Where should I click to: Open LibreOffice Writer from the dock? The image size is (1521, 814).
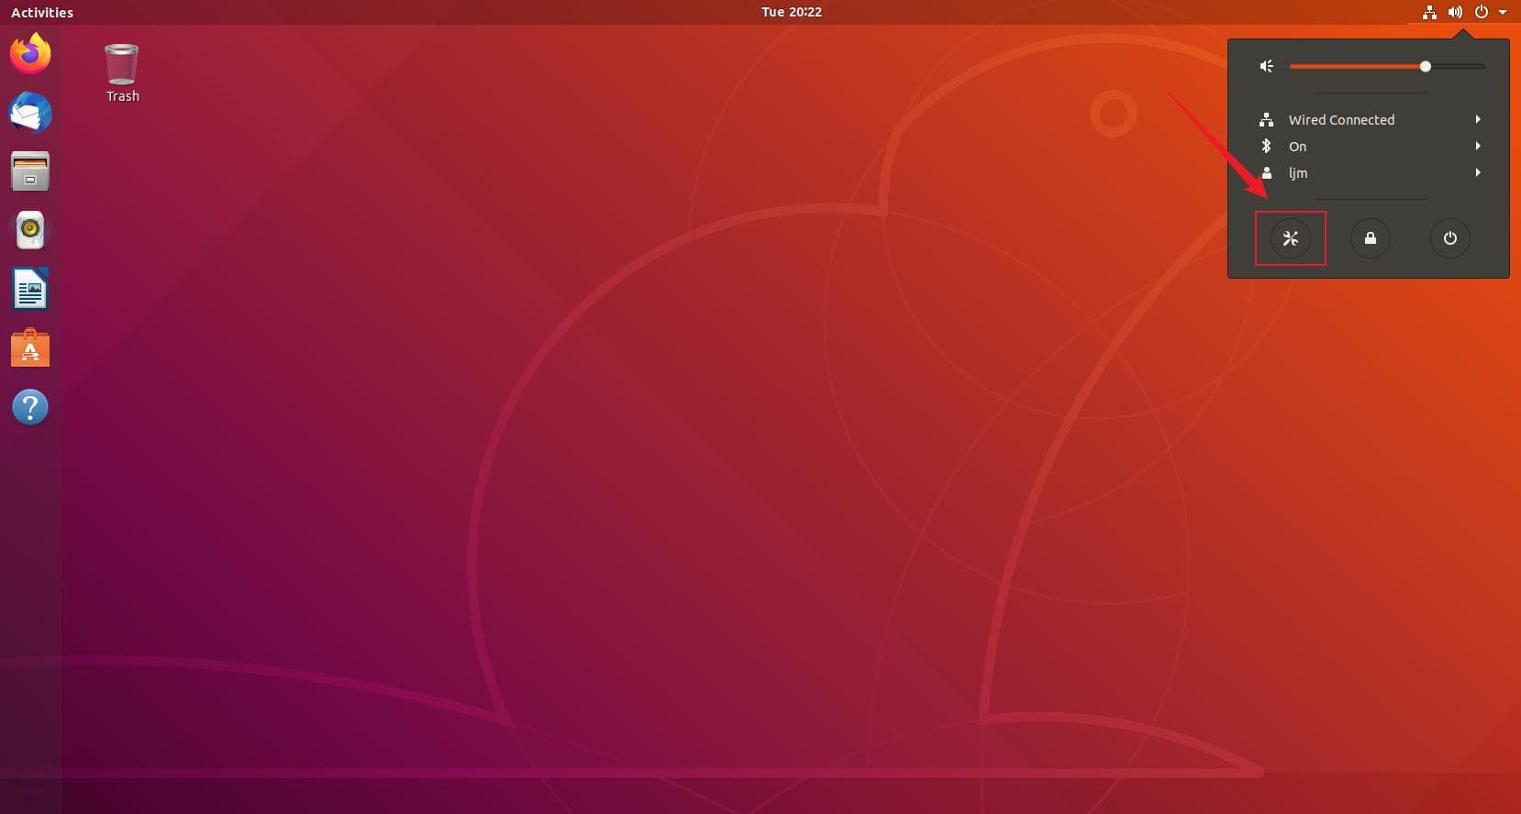[x=30, y=289]
